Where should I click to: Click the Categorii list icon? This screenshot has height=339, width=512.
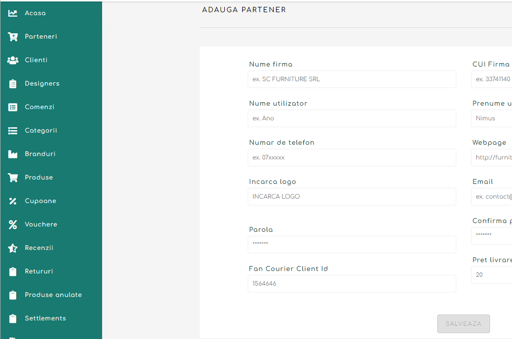coord(13,131)
